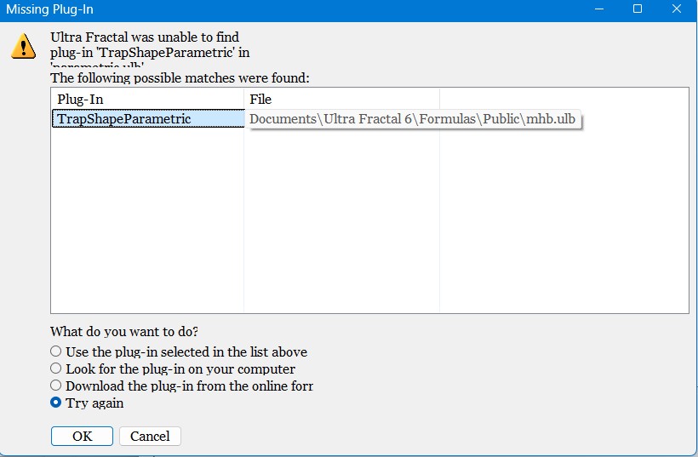Close the Missing Plug-In dialog
The height and width of the screenshot is (457, 698).
pyautogui.click(x=677, y=9)
